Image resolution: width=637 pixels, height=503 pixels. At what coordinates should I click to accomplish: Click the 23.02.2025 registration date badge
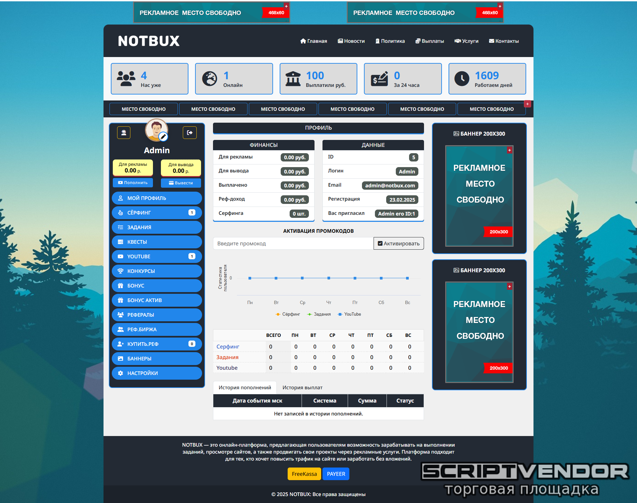tap(402, 200)
